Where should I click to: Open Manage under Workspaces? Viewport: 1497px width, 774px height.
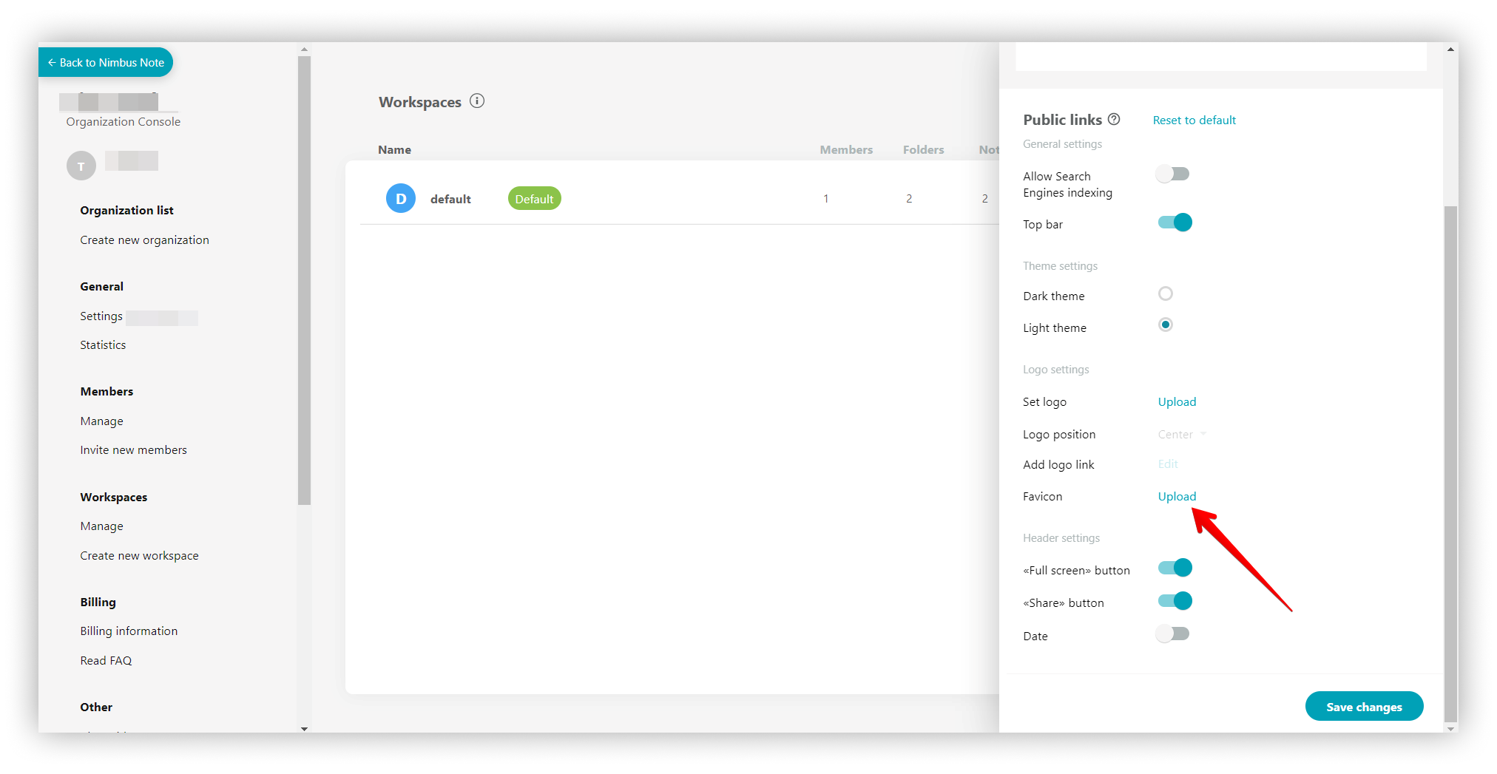(101, 526)
